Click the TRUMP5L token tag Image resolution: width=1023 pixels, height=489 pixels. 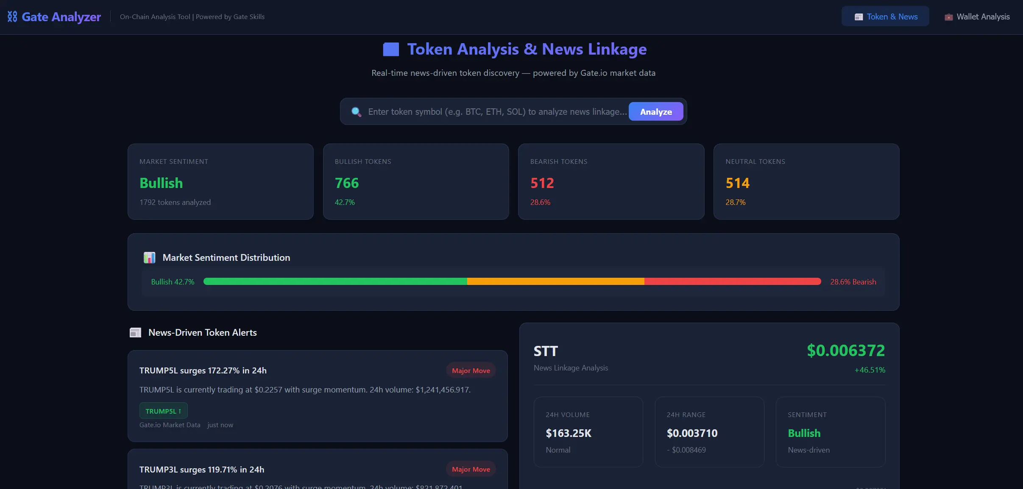pyautogui.click(x=163, y=411)
